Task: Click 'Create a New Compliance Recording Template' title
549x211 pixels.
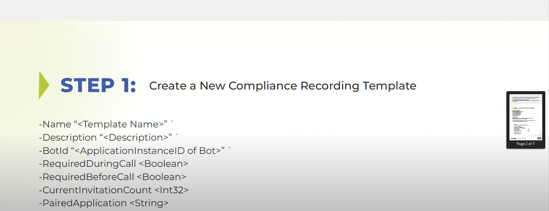Action: (x=282, y=86)
